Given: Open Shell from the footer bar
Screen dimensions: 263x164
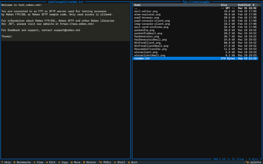Looking at the screenshot, I should 120,162.
